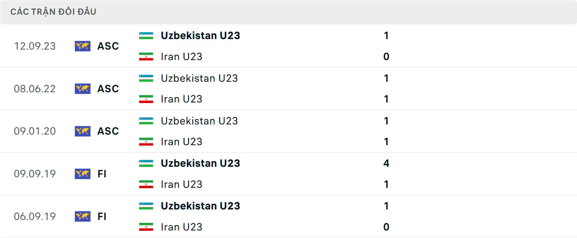Click the Uzbekistan flag in the top match row
Screen dimensions: 577x238
click(146, 34)
